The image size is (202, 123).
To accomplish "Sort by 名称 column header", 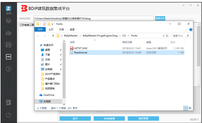I will coord(95,42).
